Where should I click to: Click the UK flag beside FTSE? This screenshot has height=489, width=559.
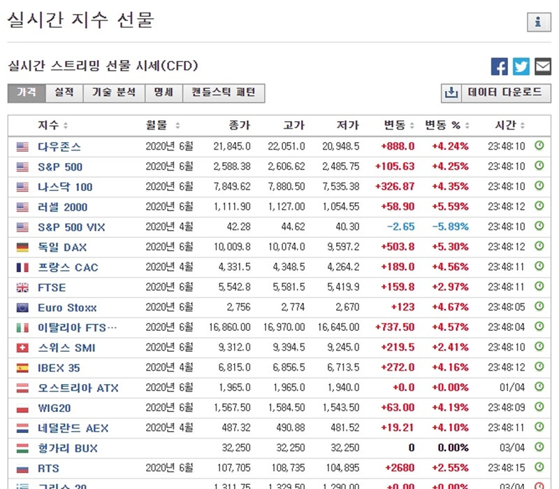tap(22, 288)
